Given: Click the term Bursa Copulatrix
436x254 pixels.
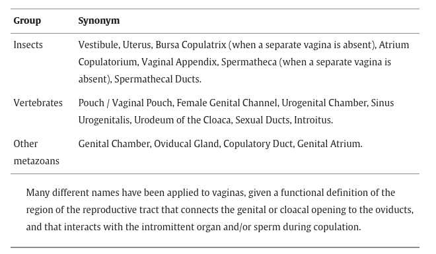Looking at the screenshot, I should [x=191, y=45].
